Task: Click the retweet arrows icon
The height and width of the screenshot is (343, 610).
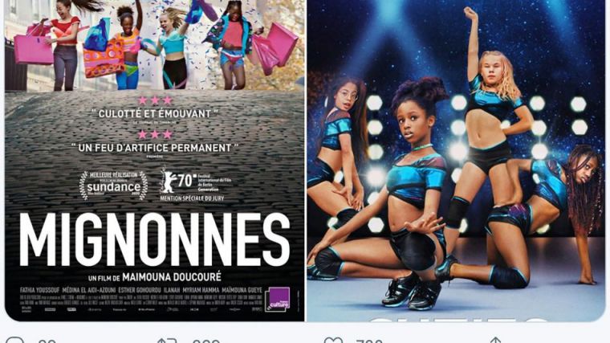Action: pos(166,341)
